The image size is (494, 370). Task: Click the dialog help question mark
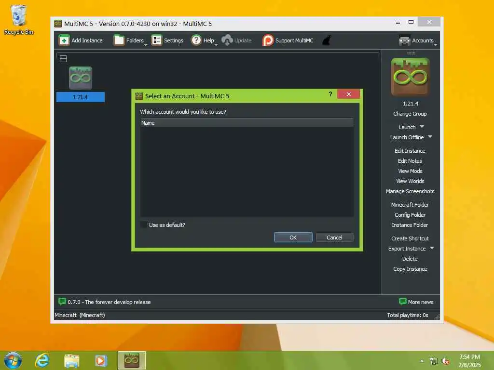coord(330,94)
